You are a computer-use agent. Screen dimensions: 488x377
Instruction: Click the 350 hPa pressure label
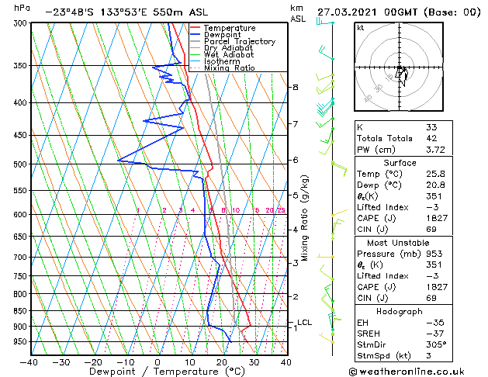(x=22, y=66)
